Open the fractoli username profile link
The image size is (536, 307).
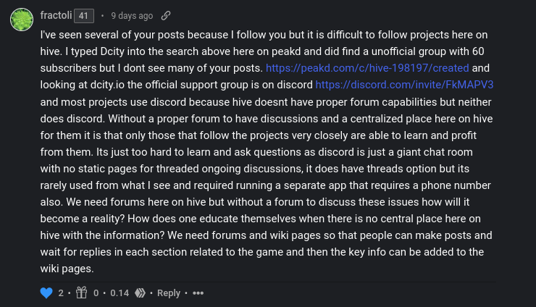[x=56, y=15]
